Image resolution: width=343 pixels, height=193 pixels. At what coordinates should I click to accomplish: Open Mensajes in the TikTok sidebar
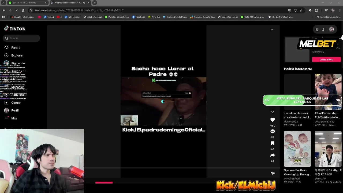click(18, 87)
